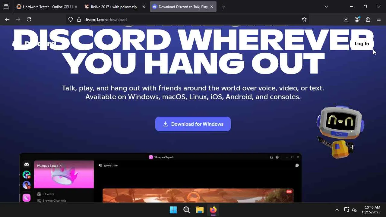The image size is (386, 217).
Task: Select the server avatar with the 1 badge
Action: tap(27, 185)
